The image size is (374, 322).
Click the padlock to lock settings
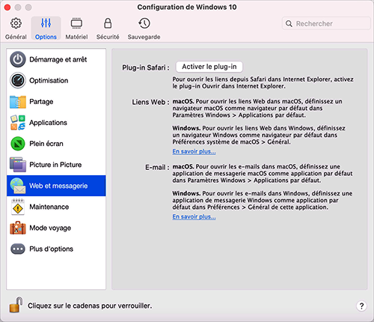coord(16,305)
